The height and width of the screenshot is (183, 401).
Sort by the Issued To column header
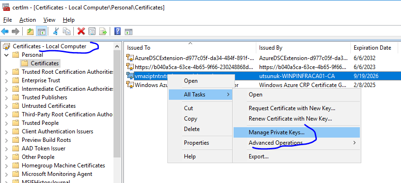(x=190, y=48)
